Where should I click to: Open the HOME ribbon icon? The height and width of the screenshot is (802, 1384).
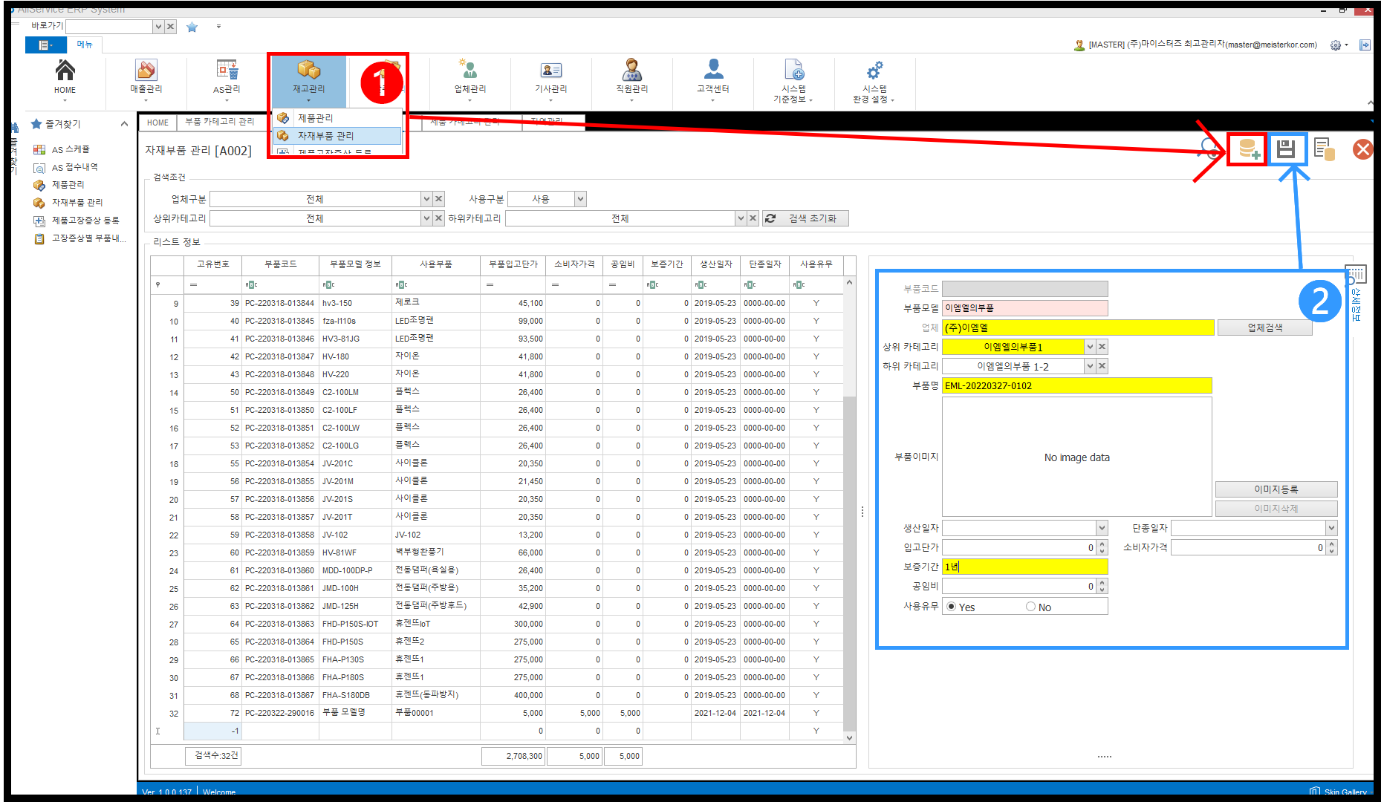65,77
